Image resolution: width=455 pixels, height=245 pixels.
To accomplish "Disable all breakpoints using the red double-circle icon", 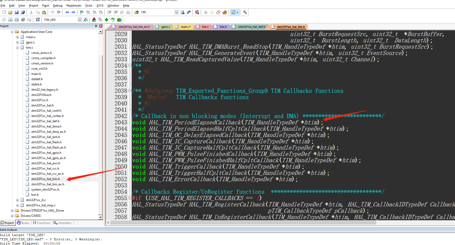I will 218,12.
